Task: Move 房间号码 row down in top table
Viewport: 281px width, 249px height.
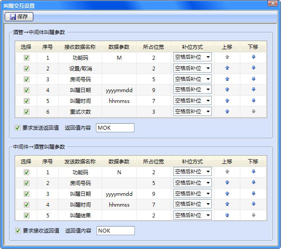Action: [x=253, y=79]
